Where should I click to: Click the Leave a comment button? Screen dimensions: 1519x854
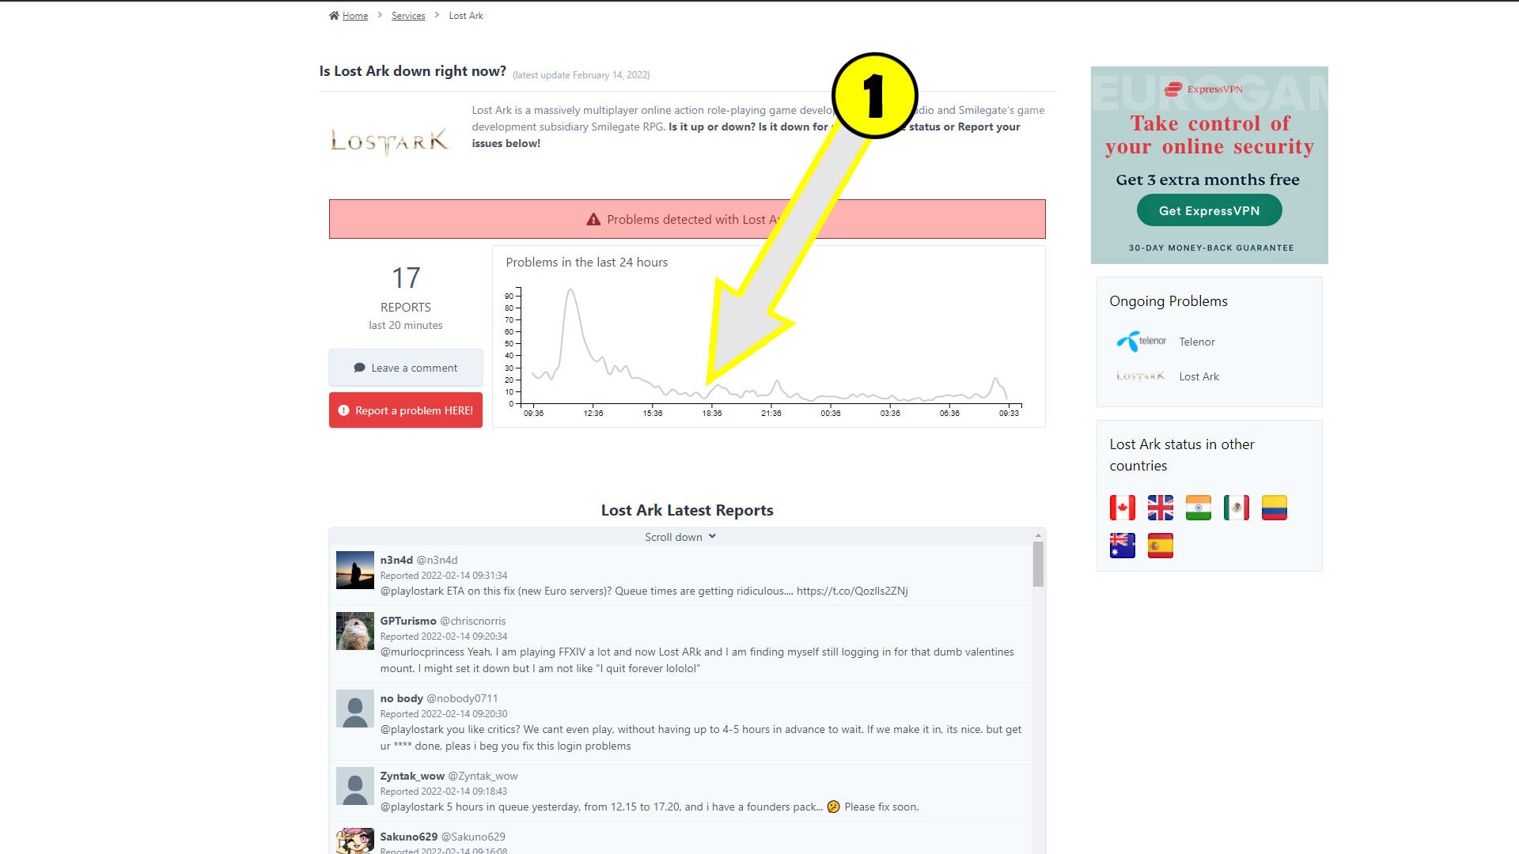[406, 368]
